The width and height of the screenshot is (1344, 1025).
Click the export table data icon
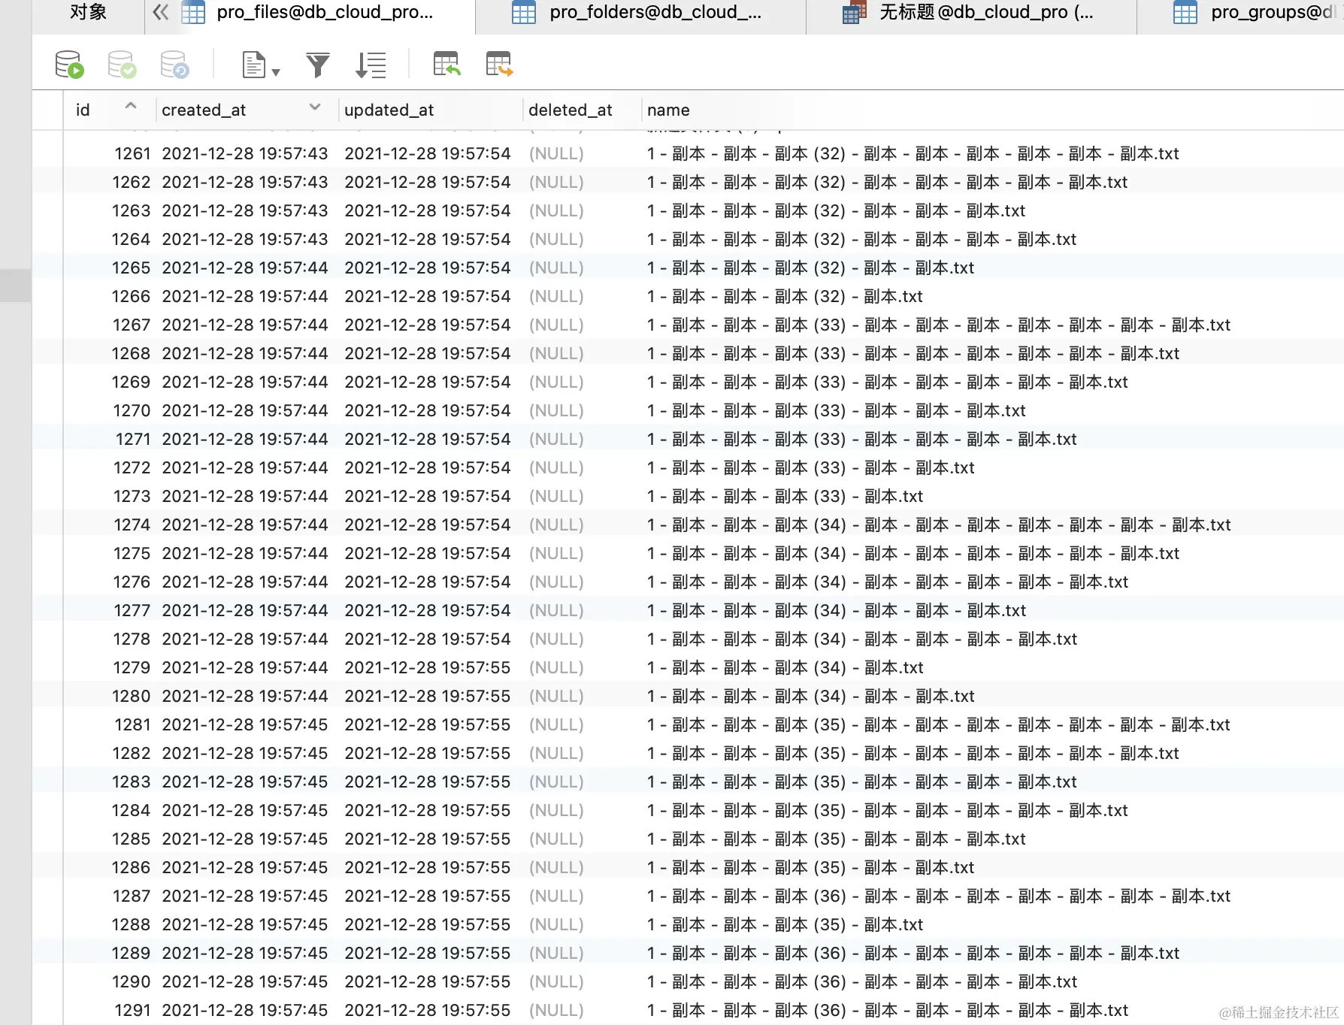(499, 64)
